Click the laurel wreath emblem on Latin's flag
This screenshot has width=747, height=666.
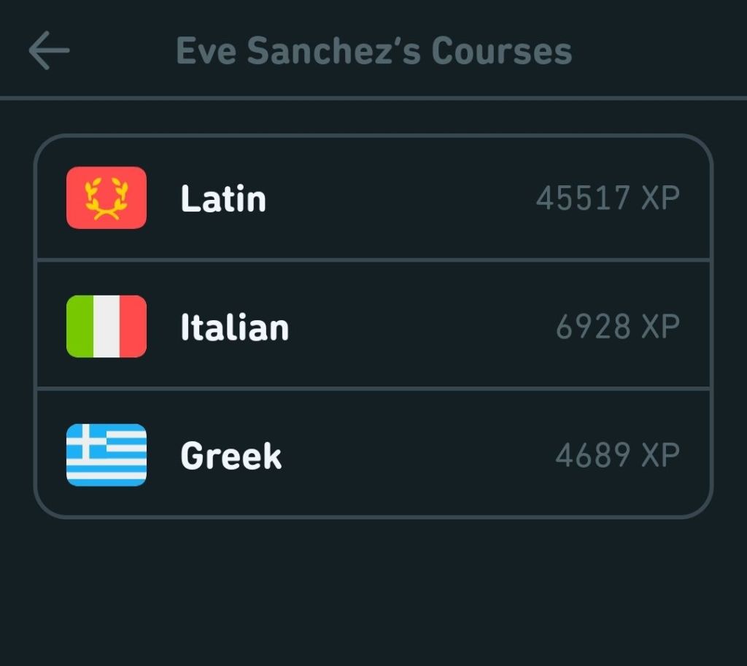pyautogui.click(x=106, y=198)
